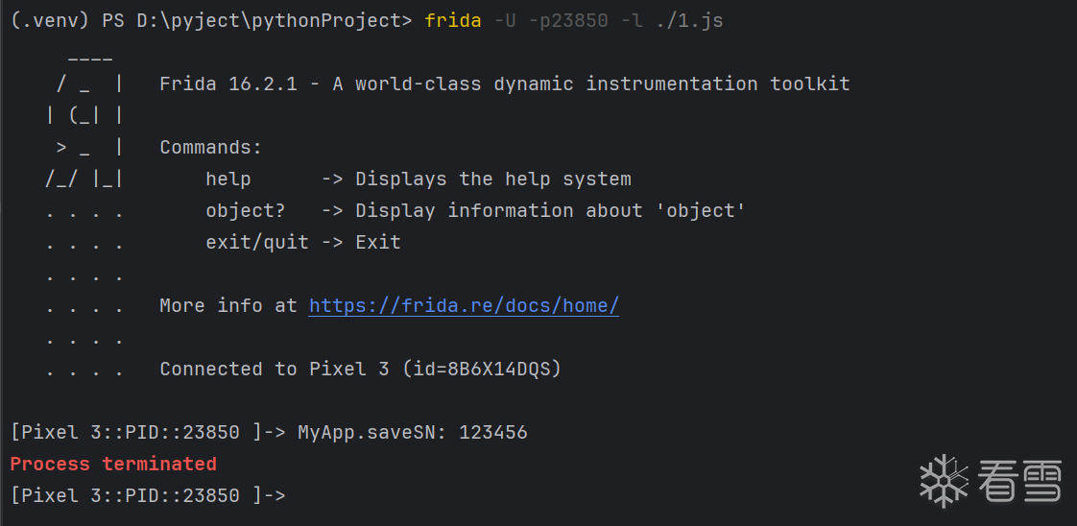Click the help command entry
Image resolution: width=1077 pixels, height=526 pixels.
228,179
